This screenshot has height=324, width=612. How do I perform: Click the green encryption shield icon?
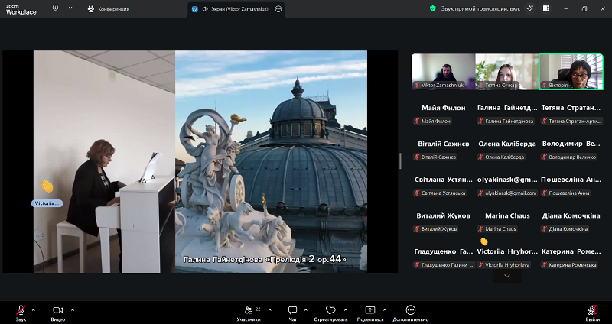[x=432, y=8]
